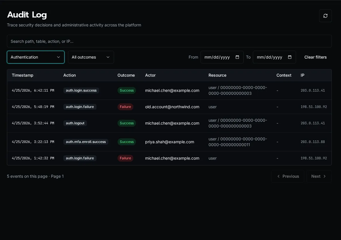The width and height of the screenshot is (341, 240).
Task: Click michael.chen@example.com in the auth.logout row
Action: coord(172,123)
